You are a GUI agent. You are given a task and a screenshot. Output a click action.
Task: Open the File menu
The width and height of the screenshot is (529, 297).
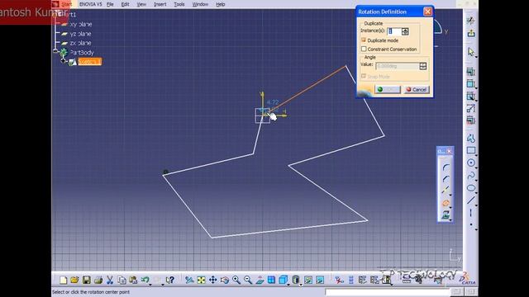coord(110,4)
